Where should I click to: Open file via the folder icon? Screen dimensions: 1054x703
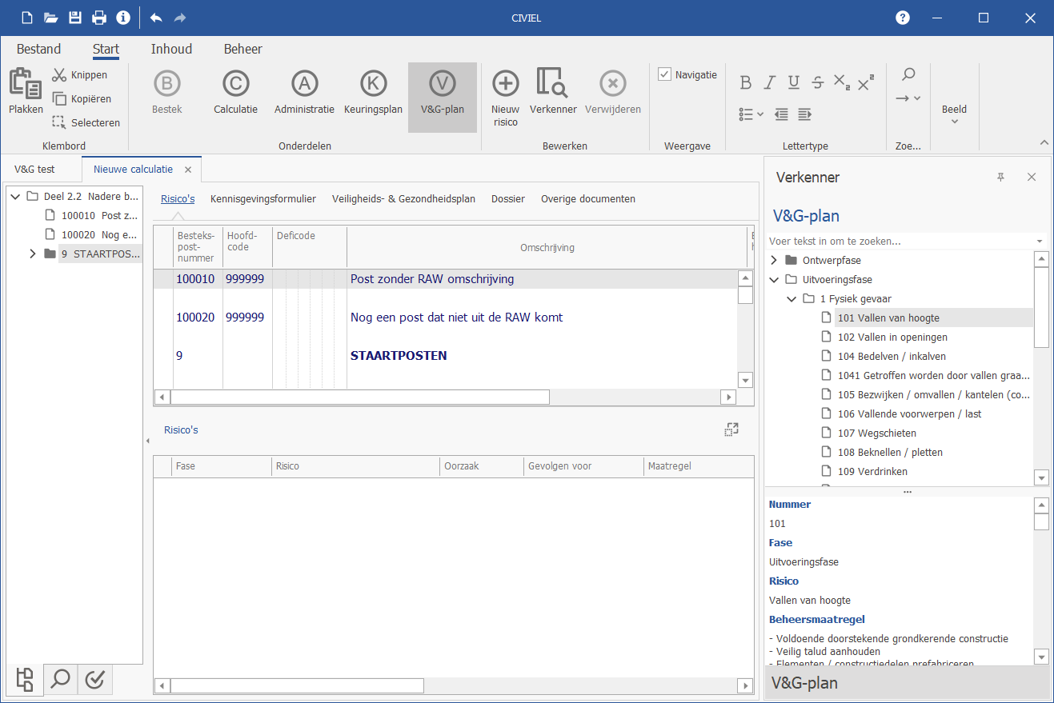click(51, 18)
